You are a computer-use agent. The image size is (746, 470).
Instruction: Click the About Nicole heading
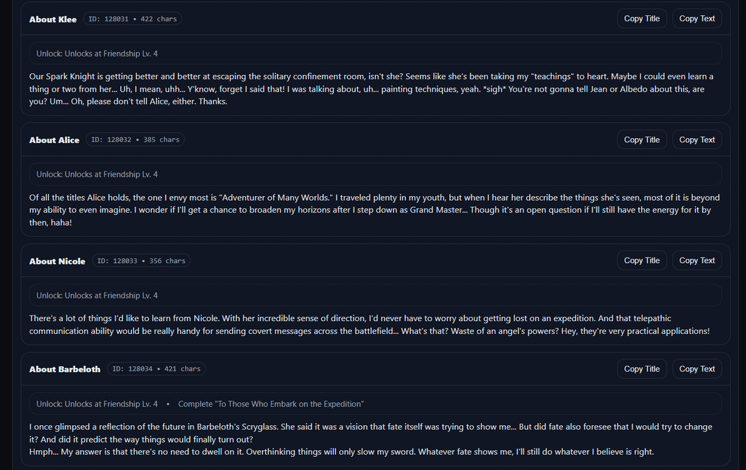(57, 262)
